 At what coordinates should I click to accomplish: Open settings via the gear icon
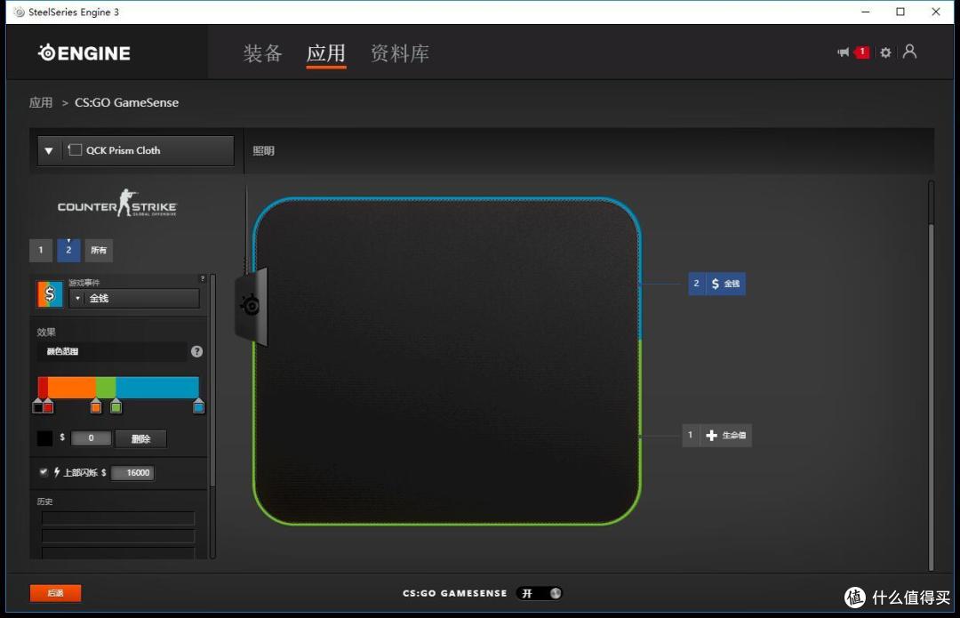[885, 52]
